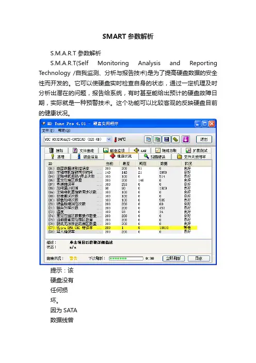Select the (C2) 温度 temperature row
Screen dimensions: 256x363
122,212
